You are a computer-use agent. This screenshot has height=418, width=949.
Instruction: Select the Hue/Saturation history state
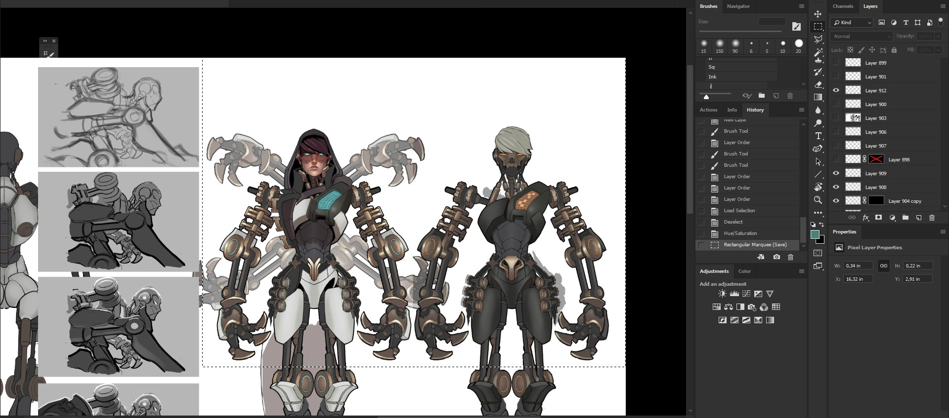pos(740,233)
